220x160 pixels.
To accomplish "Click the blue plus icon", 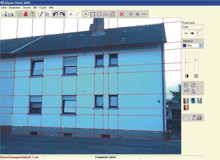I will [131, 14].
